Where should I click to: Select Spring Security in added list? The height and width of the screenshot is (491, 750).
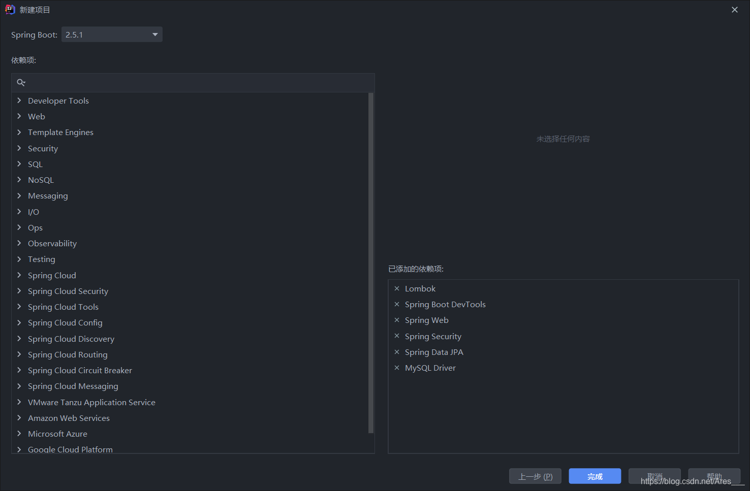point(433,336)
